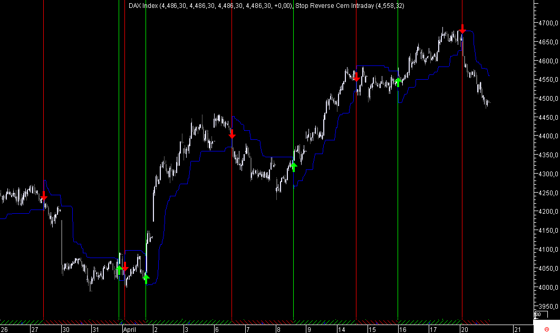Click the 4050,0 price axis label

click(x=548, y=268)
